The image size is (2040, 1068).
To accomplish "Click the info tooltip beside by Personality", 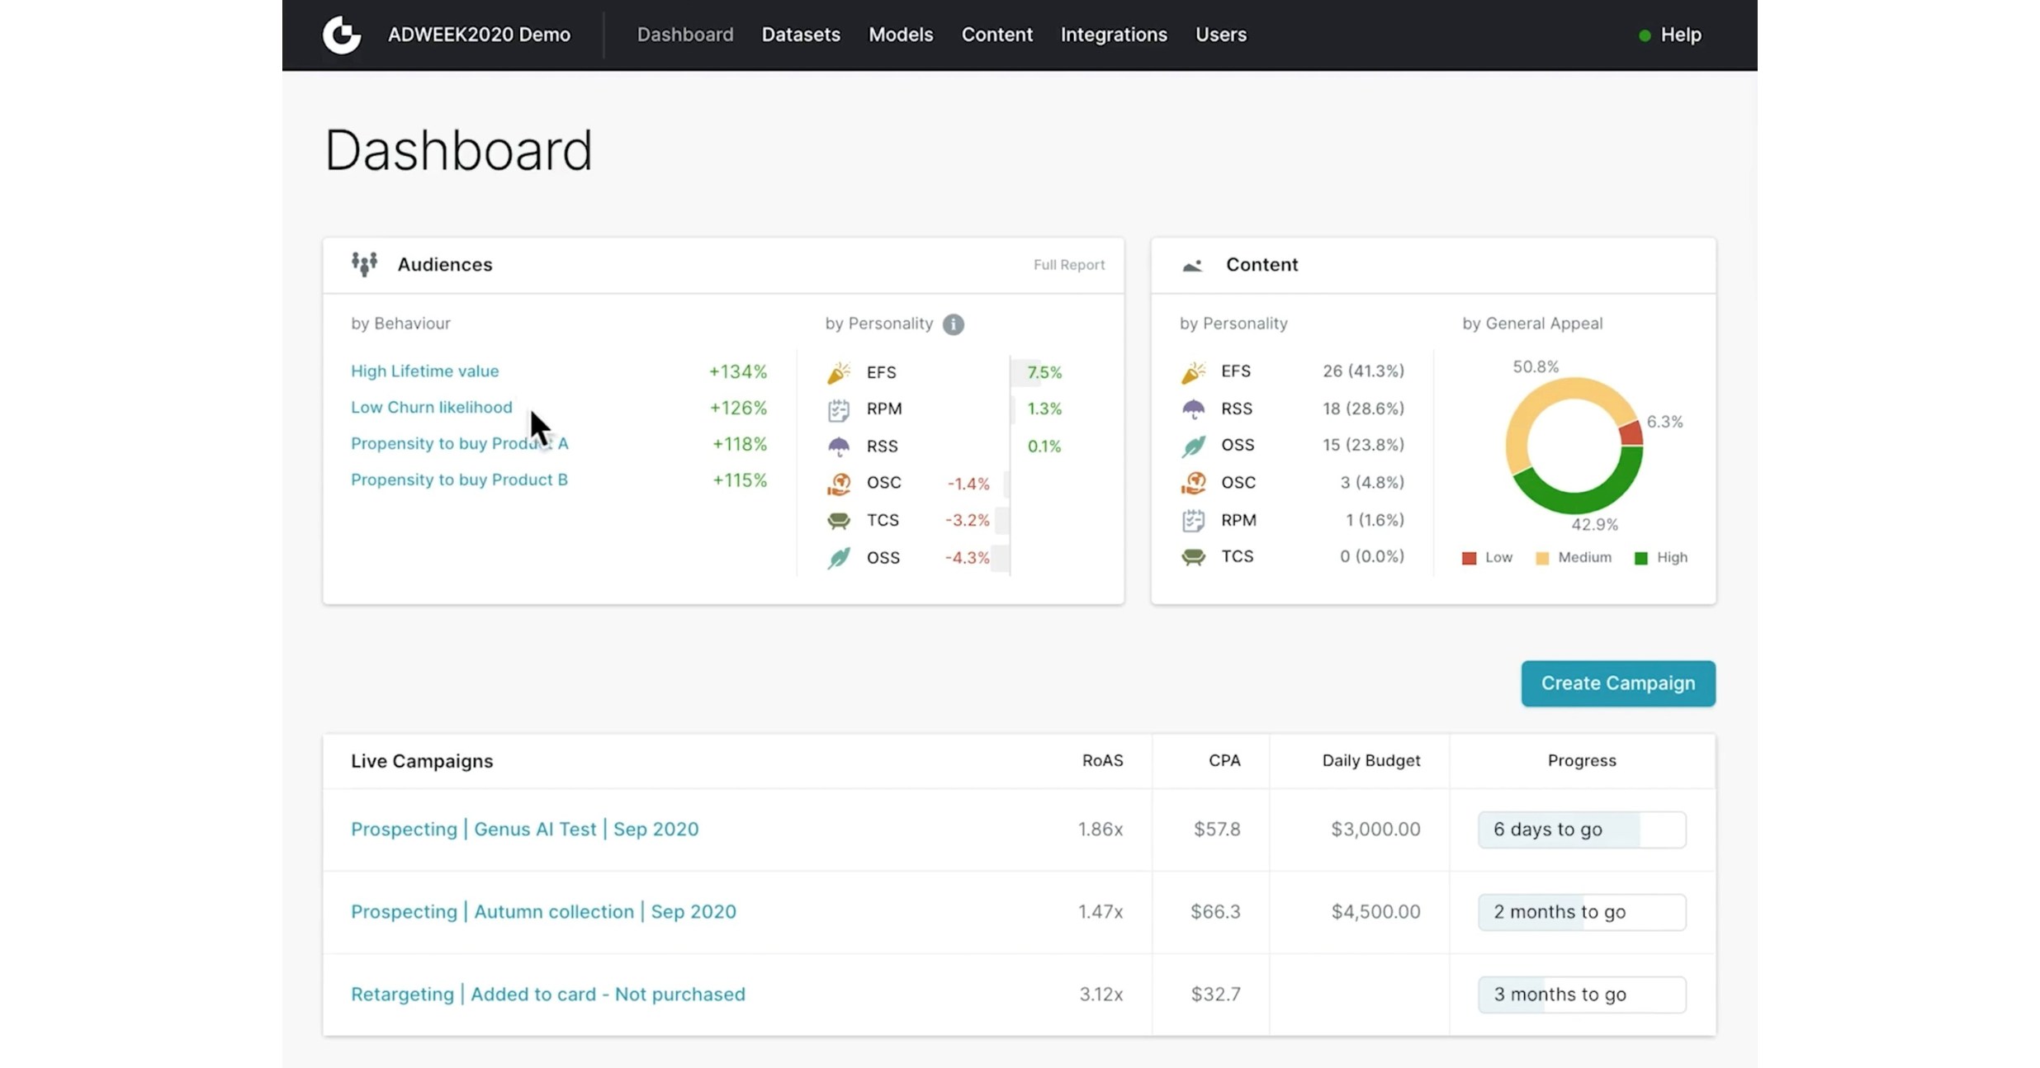I will coord(954,324).
